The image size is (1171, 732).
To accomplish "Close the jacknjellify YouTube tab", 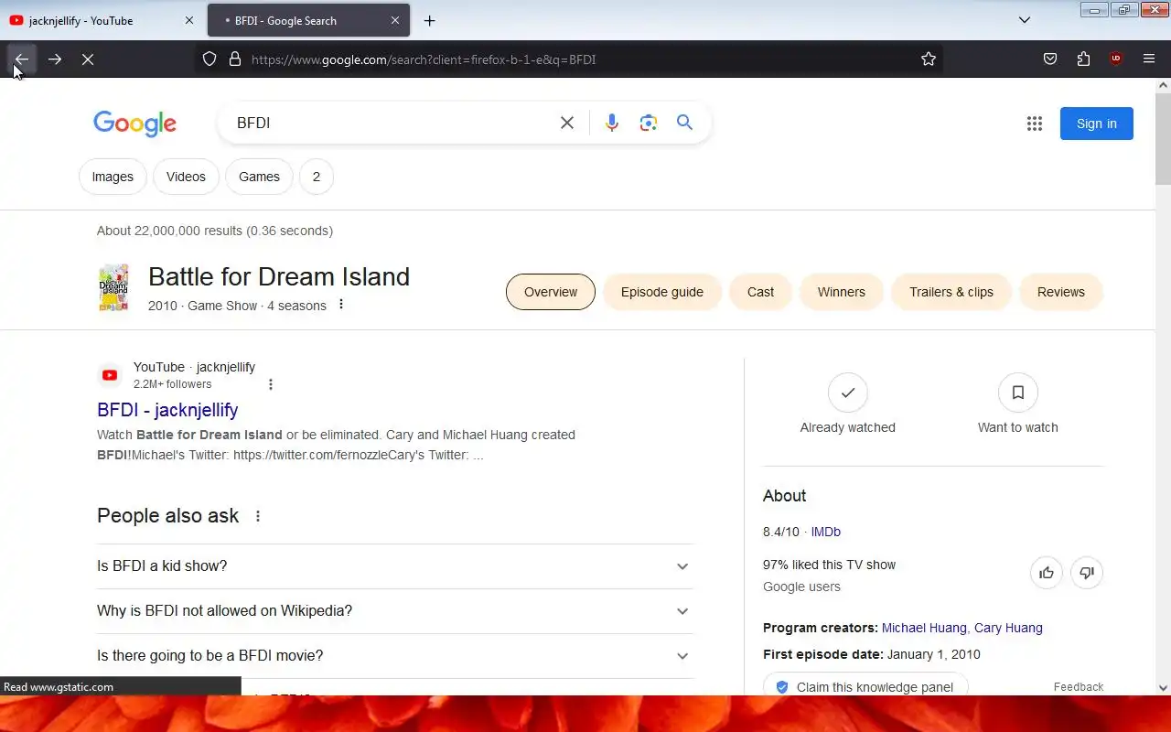I will coord(189,20).
